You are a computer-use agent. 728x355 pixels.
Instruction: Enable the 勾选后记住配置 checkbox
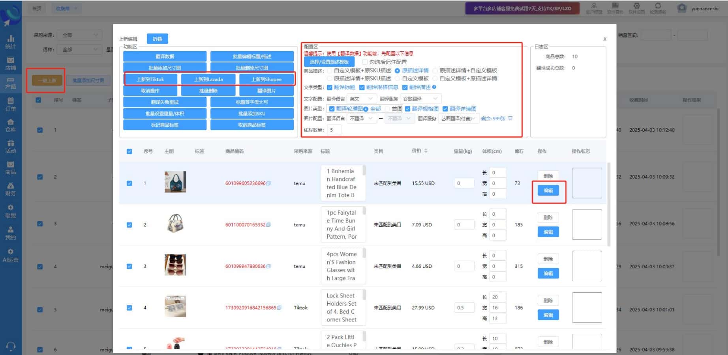365,62
